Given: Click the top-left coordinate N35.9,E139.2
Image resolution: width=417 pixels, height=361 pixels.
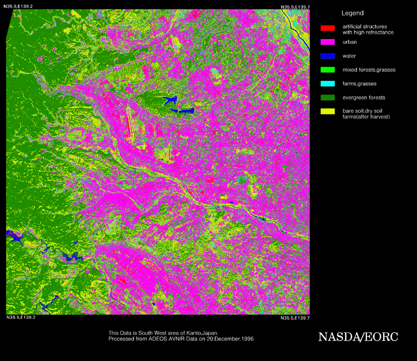Looking at the screenshot, I should click(18, 6).
